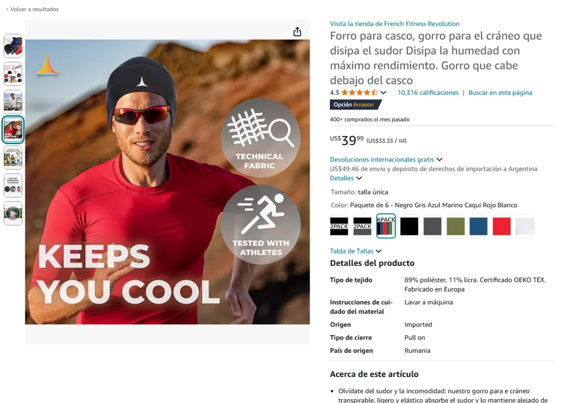The width and height of the screenshot is (564, 403).
Task: Click the share icon on product image
Action: coord(297,31)
